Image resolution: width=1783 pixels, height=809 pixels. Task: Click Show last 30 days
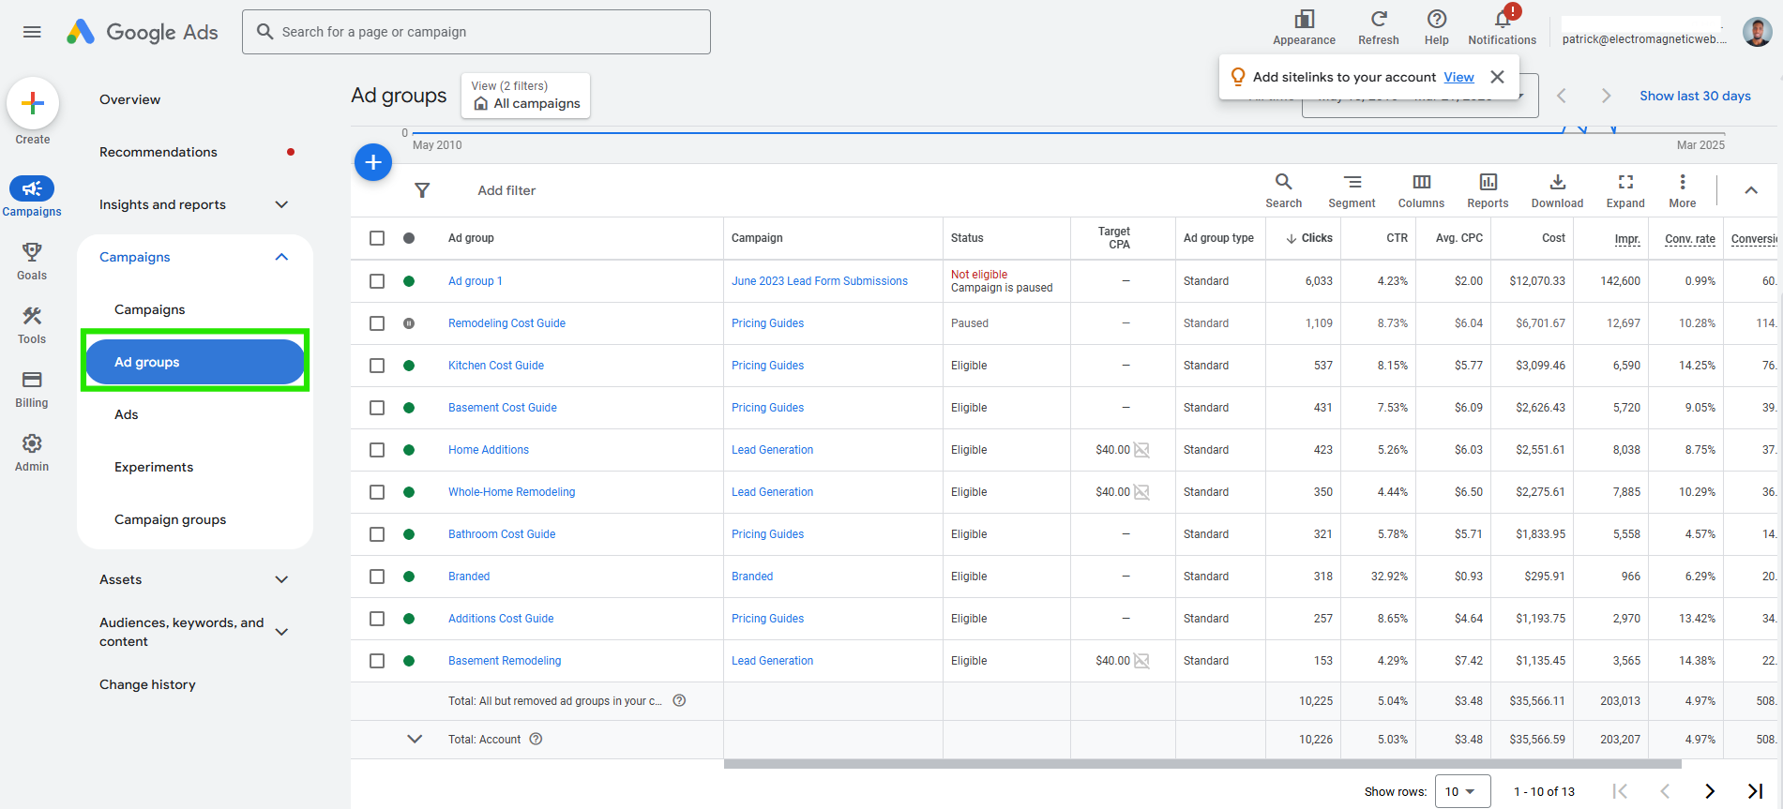[x=1695, y=96]
